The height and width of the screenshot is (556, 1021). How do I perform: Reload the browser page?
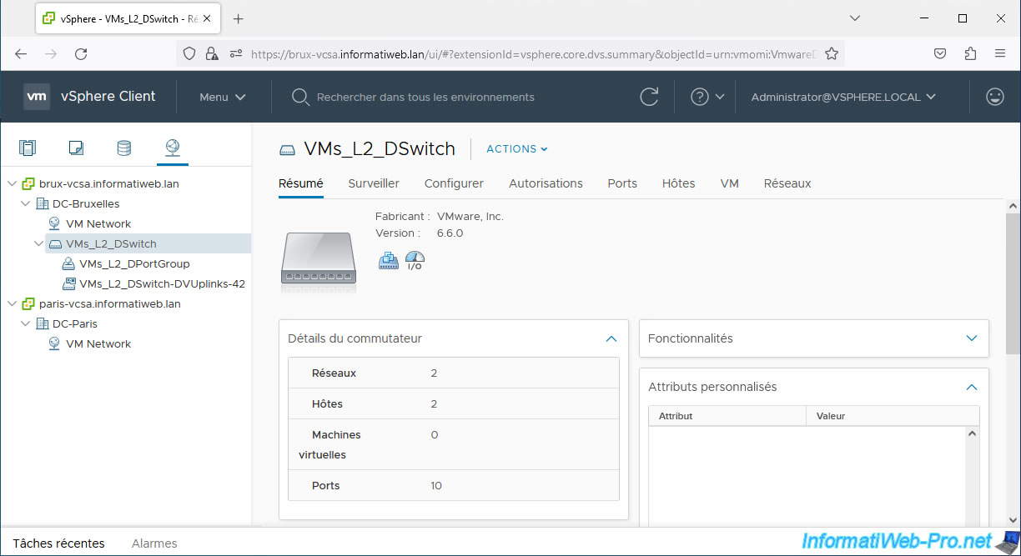81,53
